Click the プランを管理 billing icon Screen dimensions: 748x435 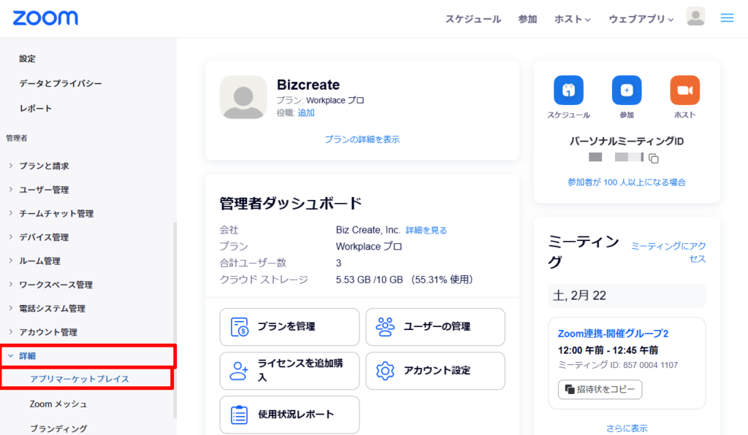(240, 327)
